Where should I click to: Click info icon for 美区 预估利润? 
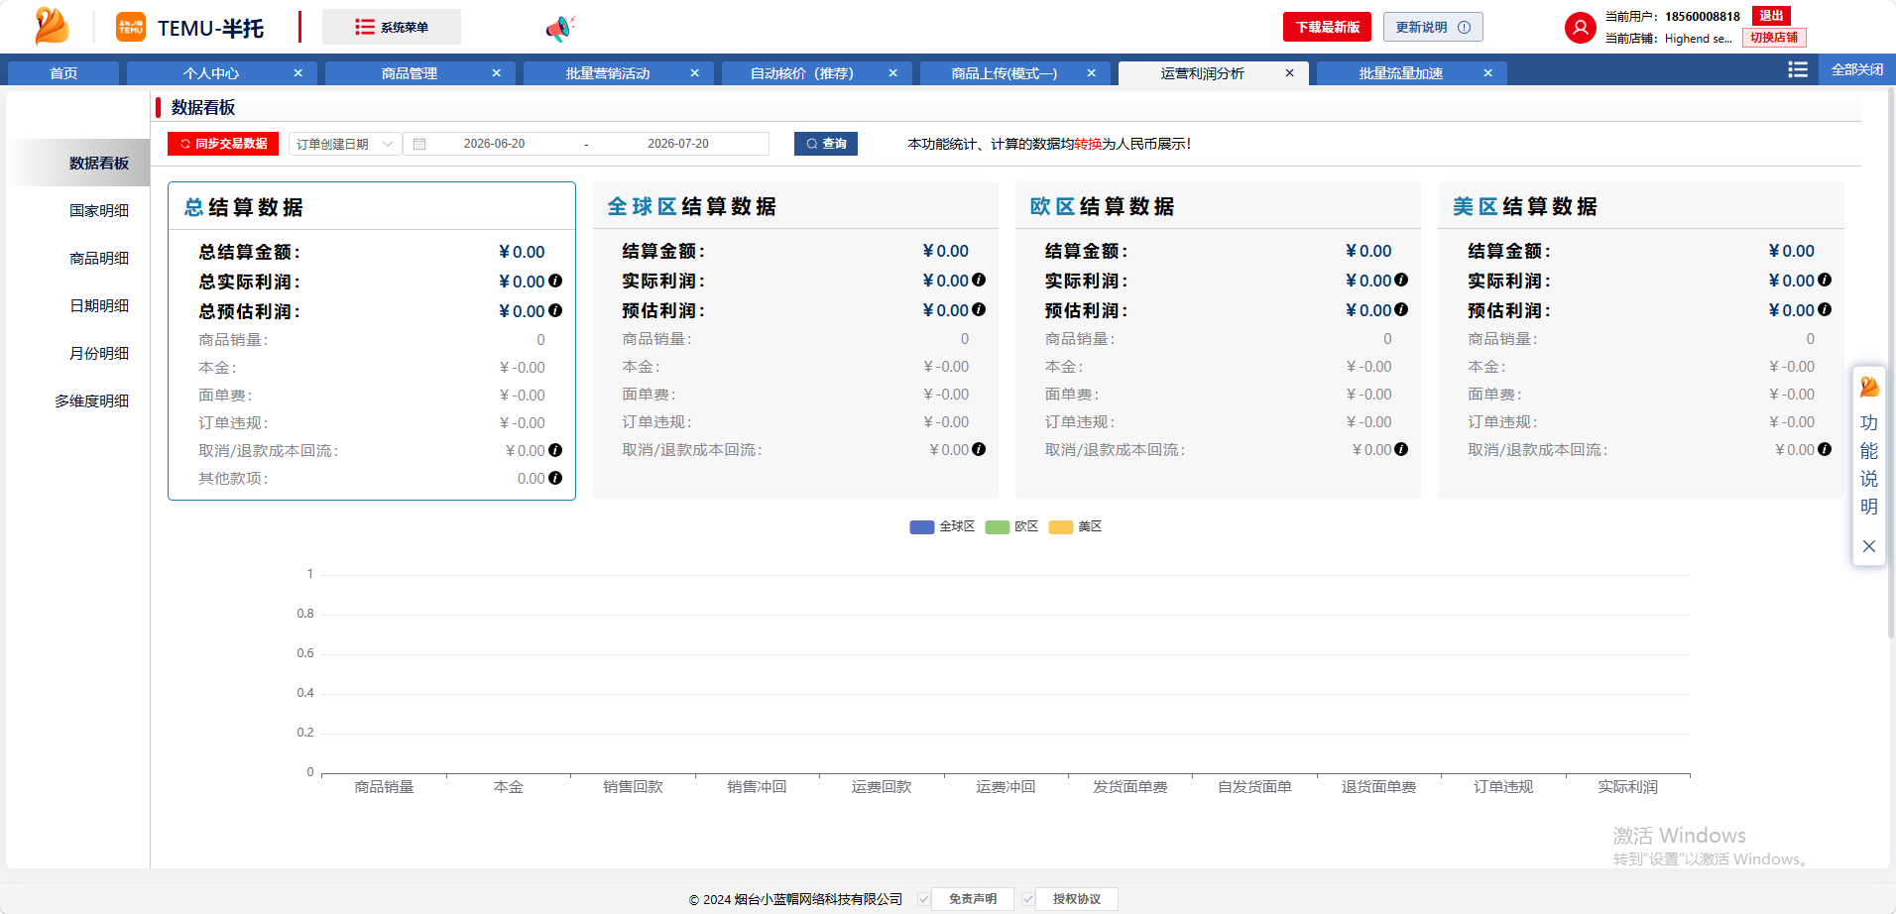pos(1825,309)
